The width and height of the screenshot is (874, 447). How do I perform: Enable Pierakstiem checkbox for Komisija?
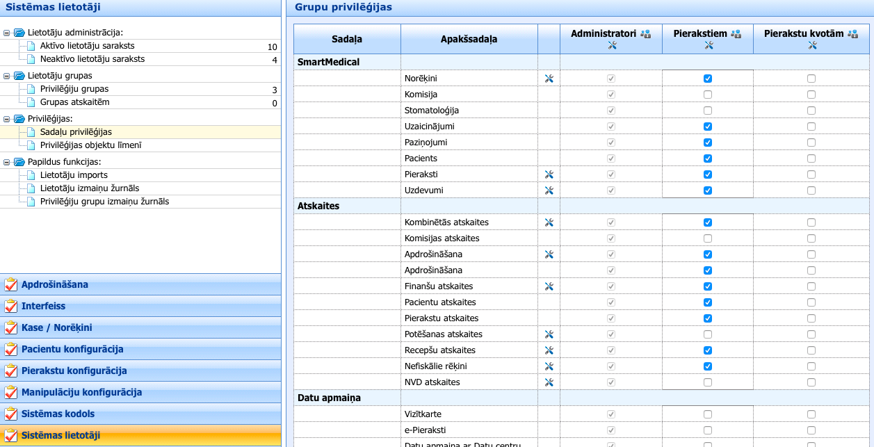pos(708,95)
